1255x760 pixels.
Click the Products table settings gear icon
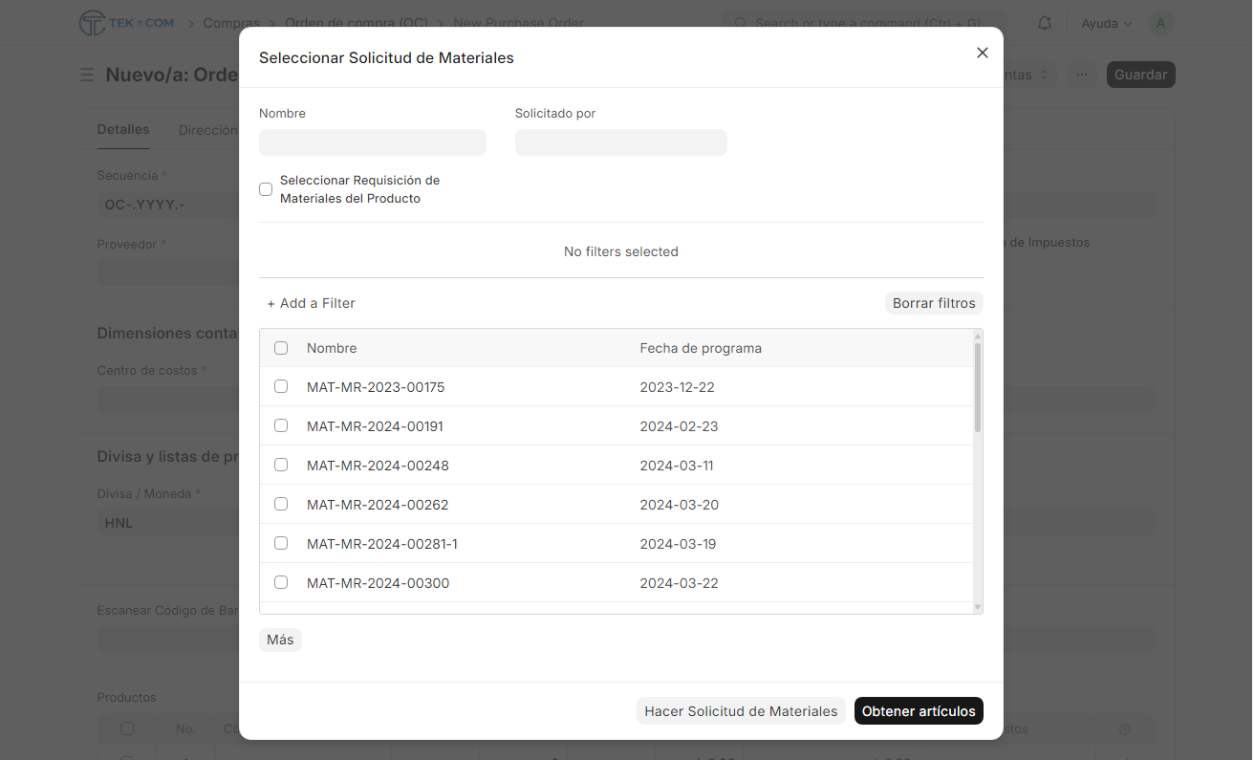tap(1125, 729)
